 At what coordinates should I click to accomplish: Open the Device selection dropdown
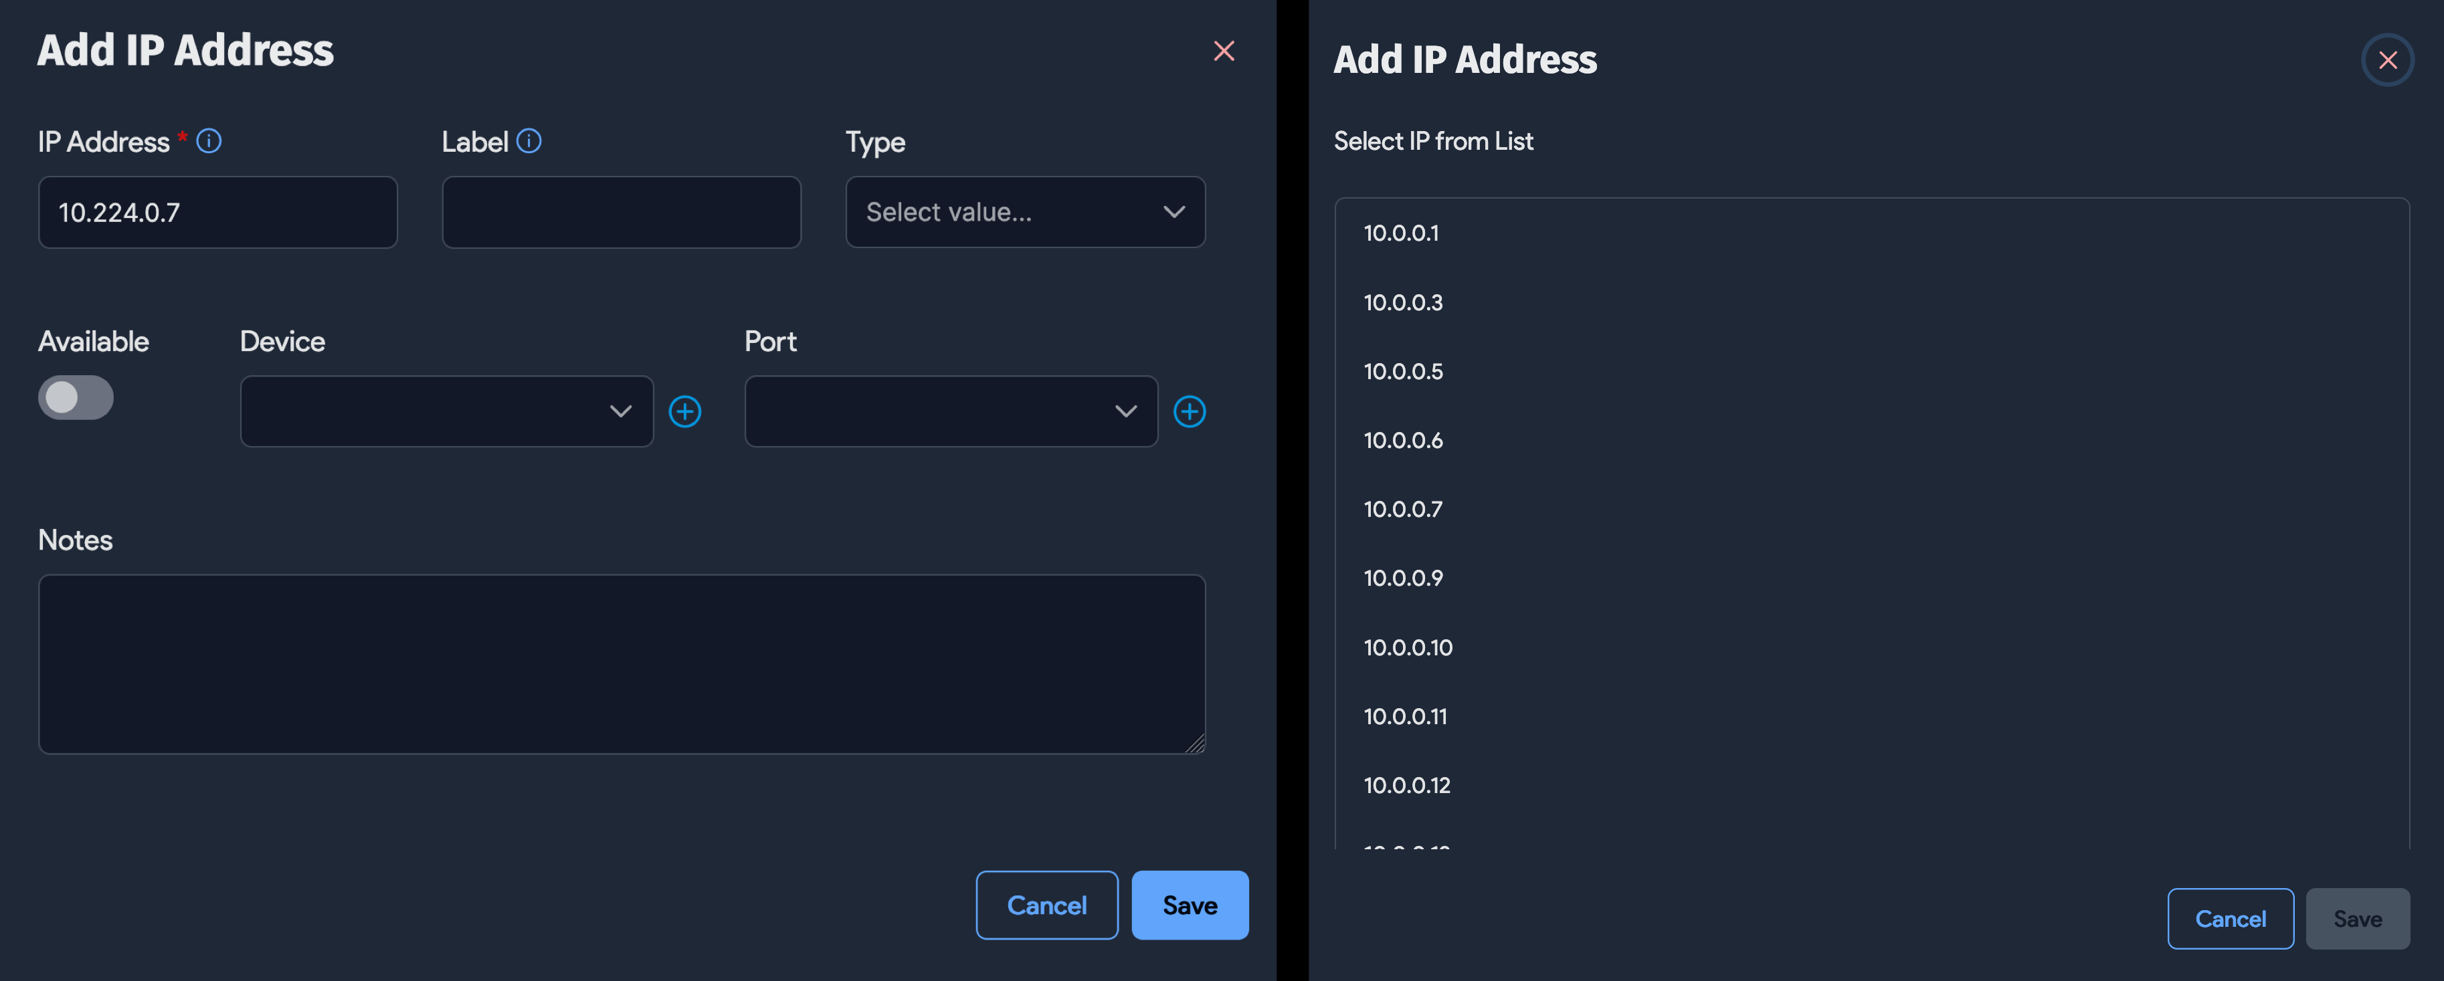point(446,411)
